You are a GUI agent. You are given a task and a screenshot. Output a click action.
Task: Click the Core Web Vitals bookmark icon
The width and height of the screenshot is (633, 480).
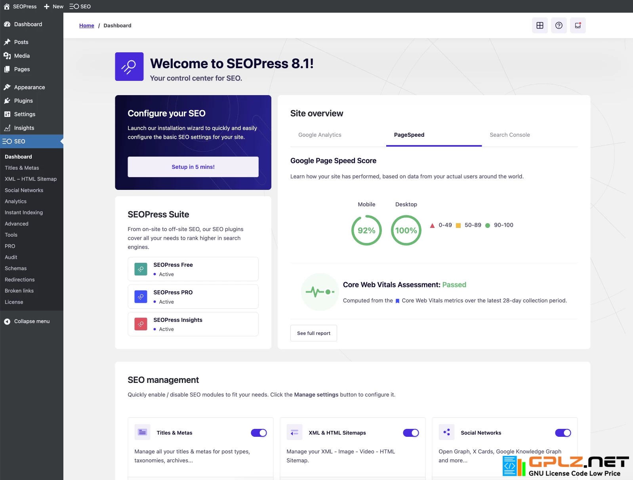click(x=397, y=301)
